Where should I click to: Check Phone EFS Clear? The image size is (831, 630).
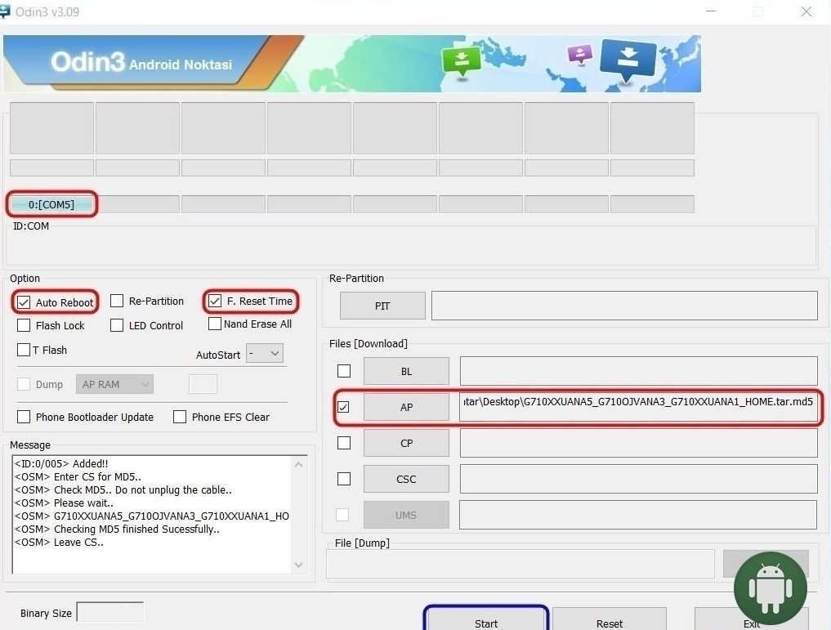[x=180, y=417]
